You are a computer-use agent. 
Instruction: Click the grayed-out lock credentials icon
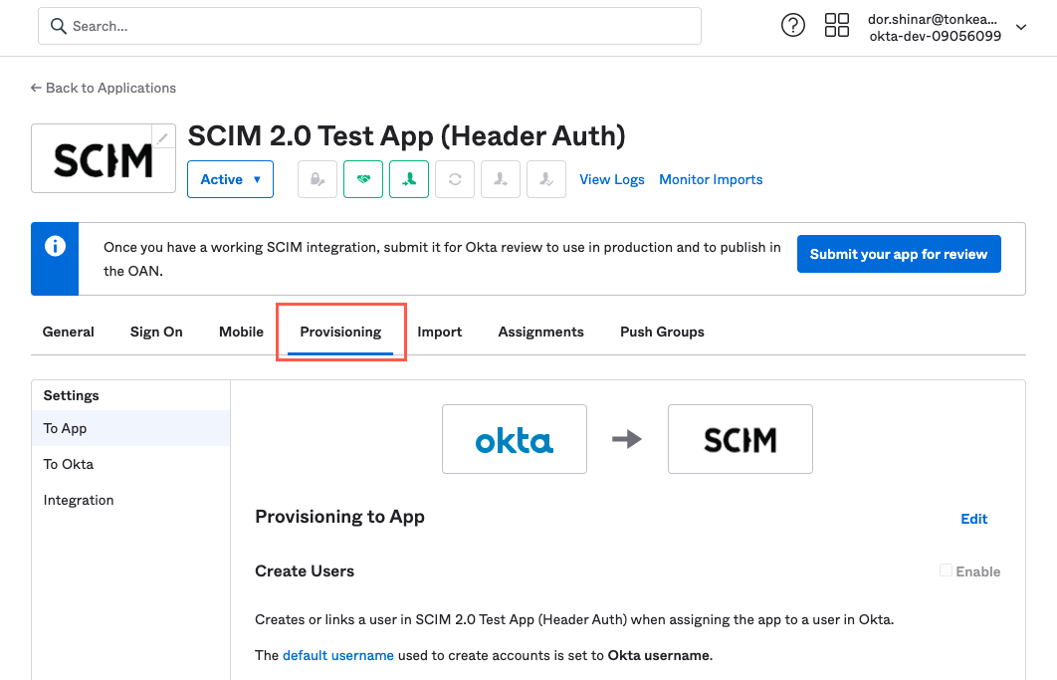point(317,179)
